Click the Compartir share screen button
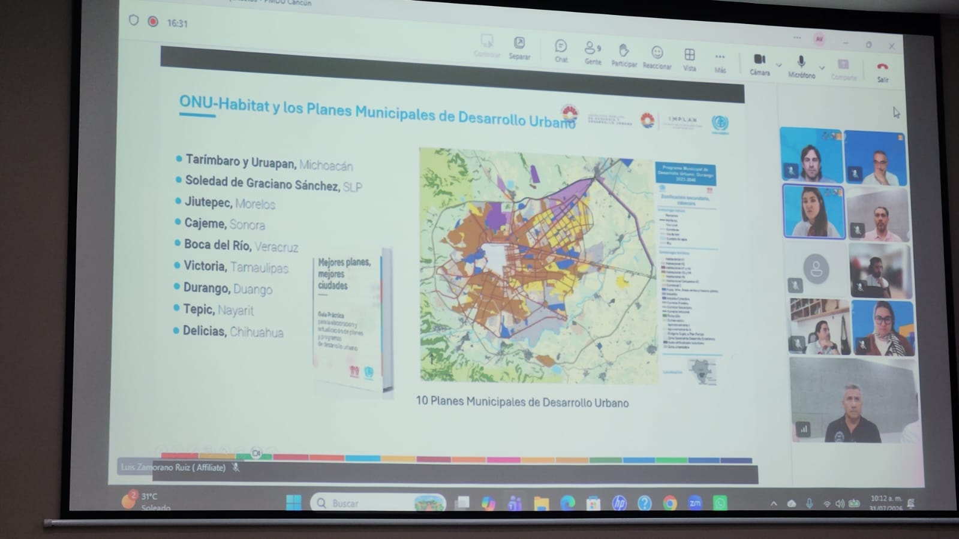This screenshot has width=959, height=539. [843, 70]
